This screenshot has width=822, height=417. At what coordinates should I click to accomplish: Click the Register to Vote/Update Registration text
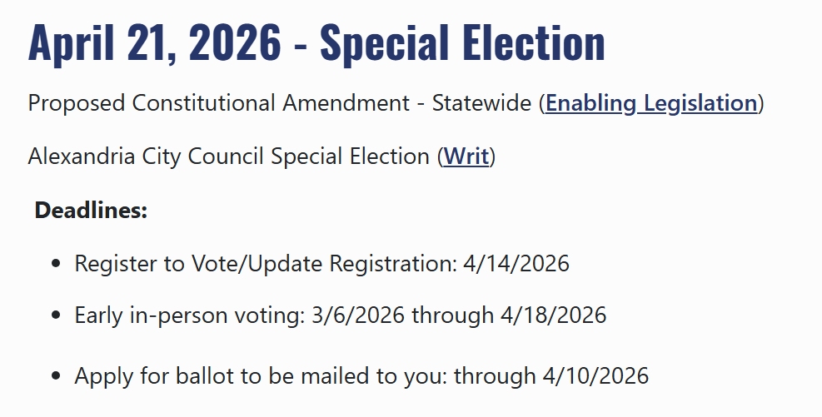pos(265,264)
